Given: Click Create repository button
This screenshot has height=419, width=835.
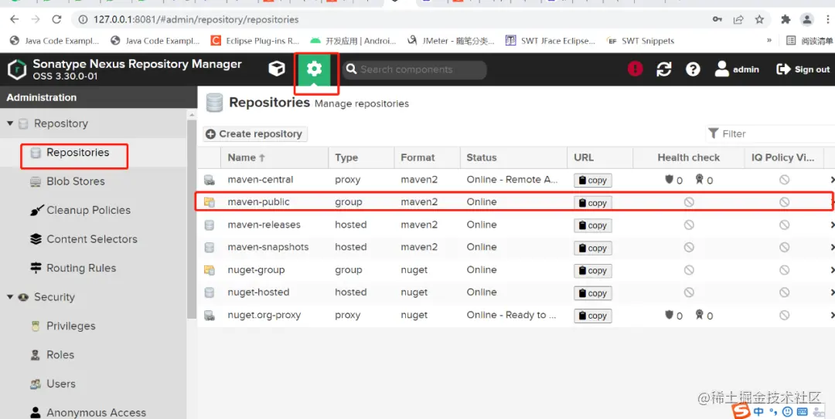Looking at the screenshot, I should pos(255,134).
